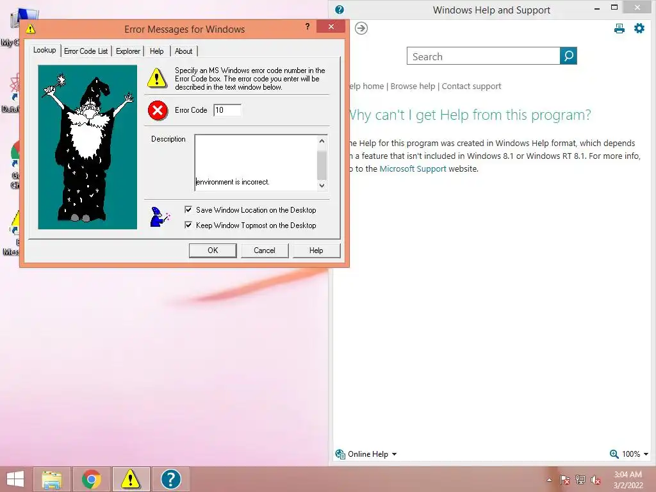Select the Lookup tab
The height and width of the screenshot is (492, 656).
coord(44,50)
